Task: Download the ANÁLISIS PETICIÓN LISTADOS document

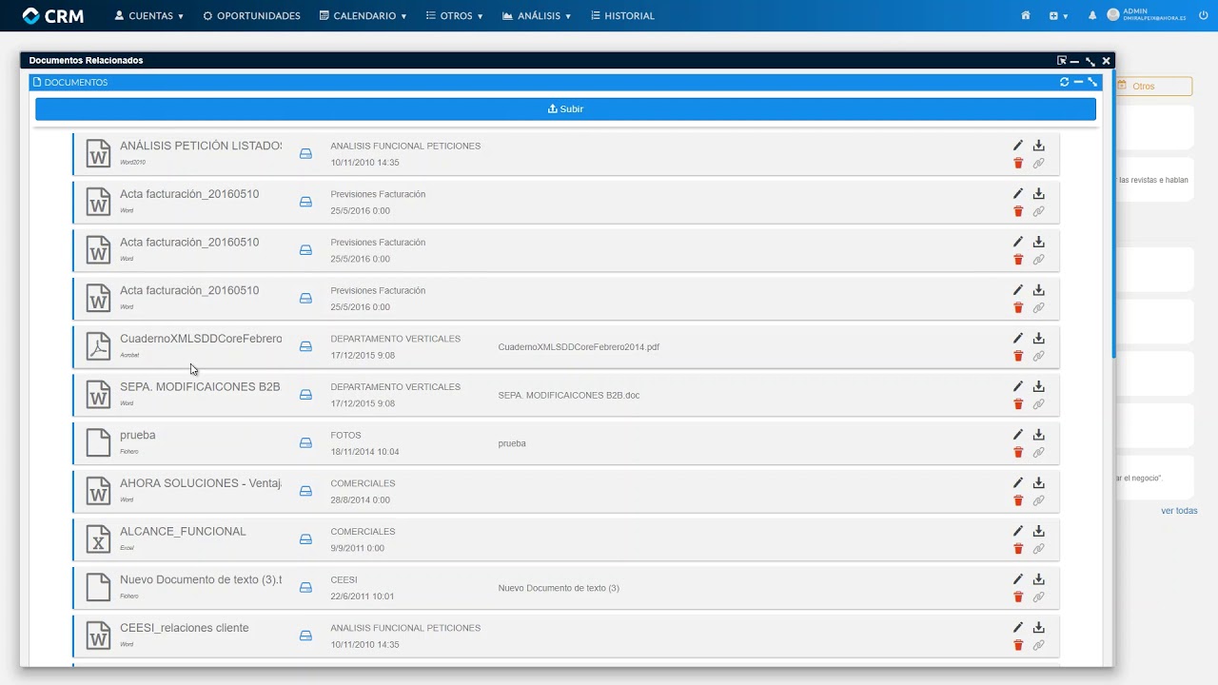Action: coord(1039,146)
